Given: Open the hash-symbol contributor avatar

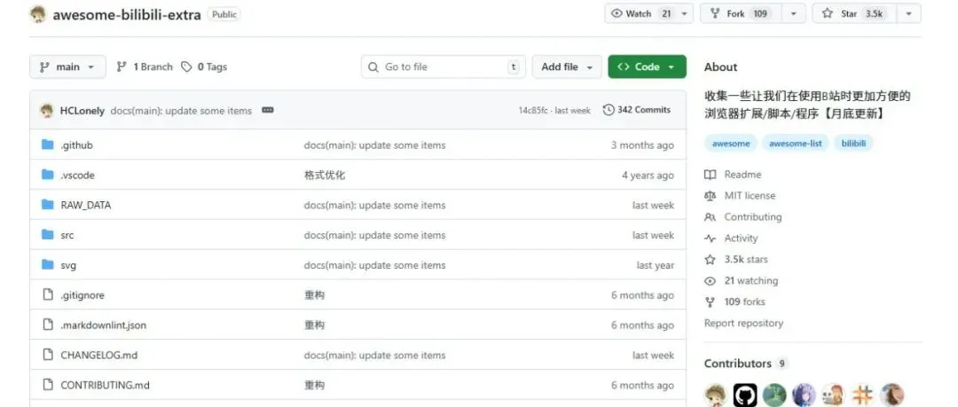Looking at the screenshot, I should [x=863, y=395].
